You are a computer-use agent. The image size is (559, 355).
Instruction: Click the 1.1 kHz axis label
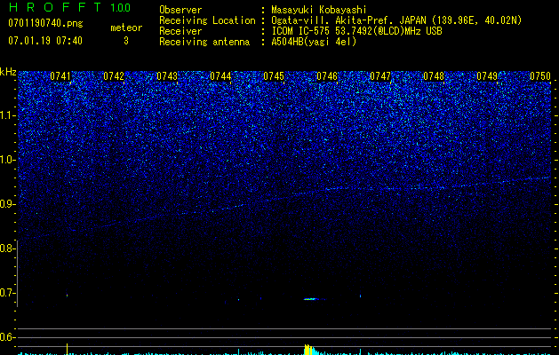8,115
